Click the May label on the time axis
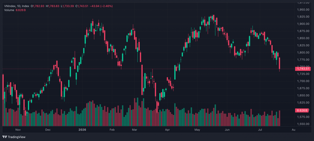Viewport: 314px width, 141px height. [197, 129]
